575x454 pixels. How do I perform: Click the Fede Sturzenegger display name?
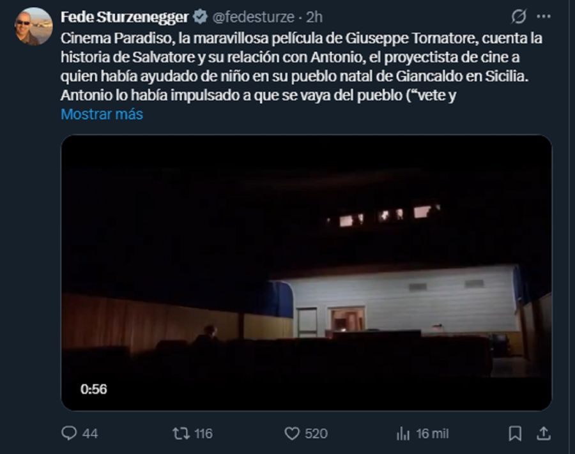click(125, 17)
